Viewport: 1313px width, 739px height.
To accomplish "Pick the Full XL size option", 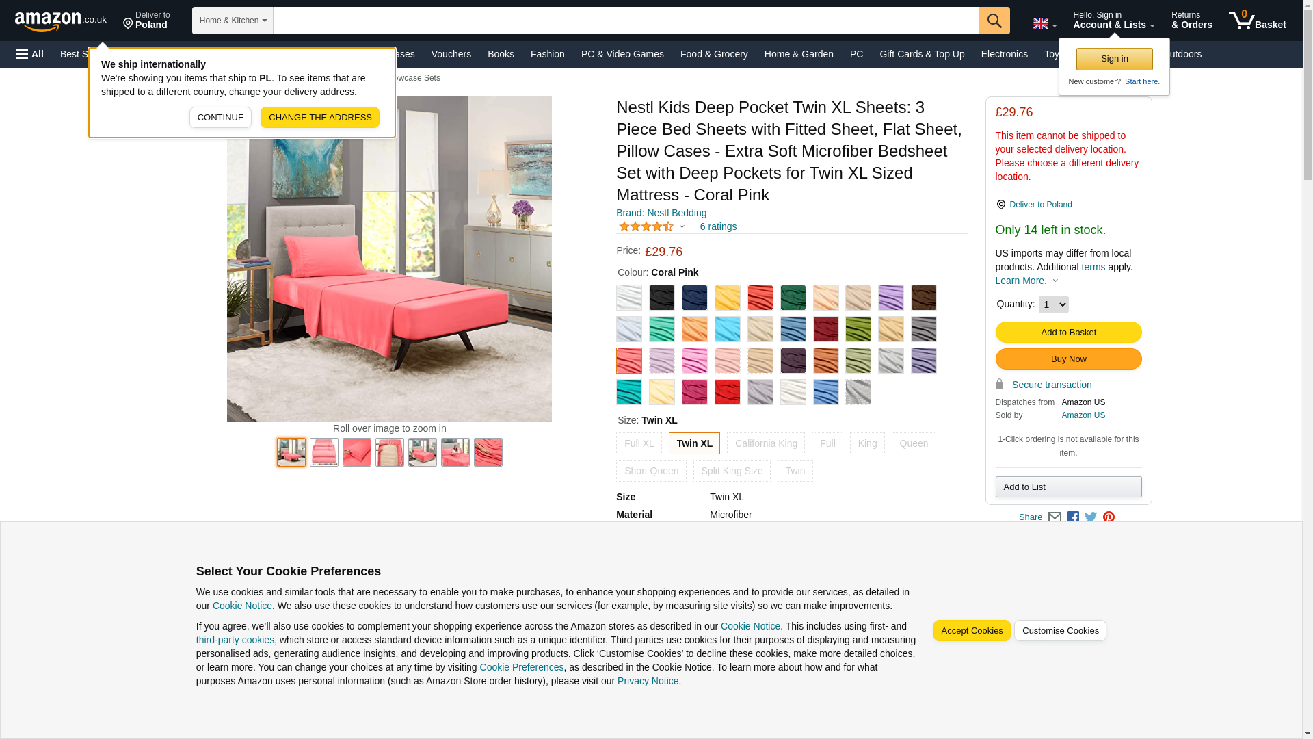I will pyautogui.click(x=639, y=443).
